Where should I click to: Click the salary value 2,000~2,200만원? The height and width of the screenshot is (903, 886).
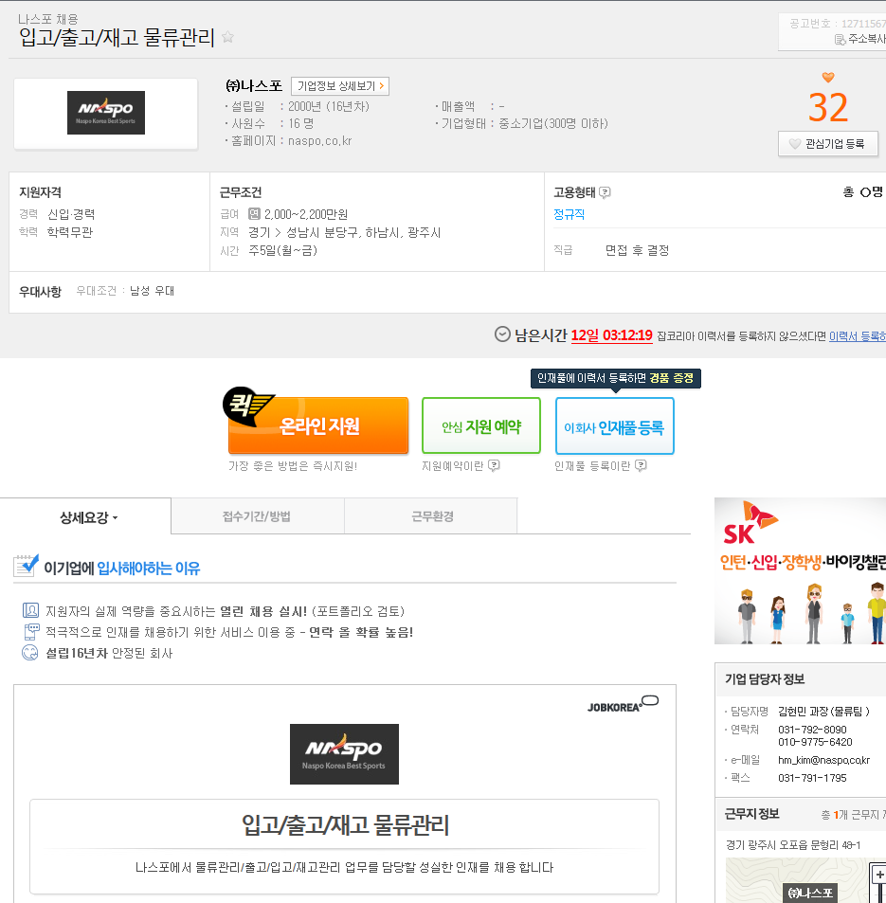[x=306, y=214]
